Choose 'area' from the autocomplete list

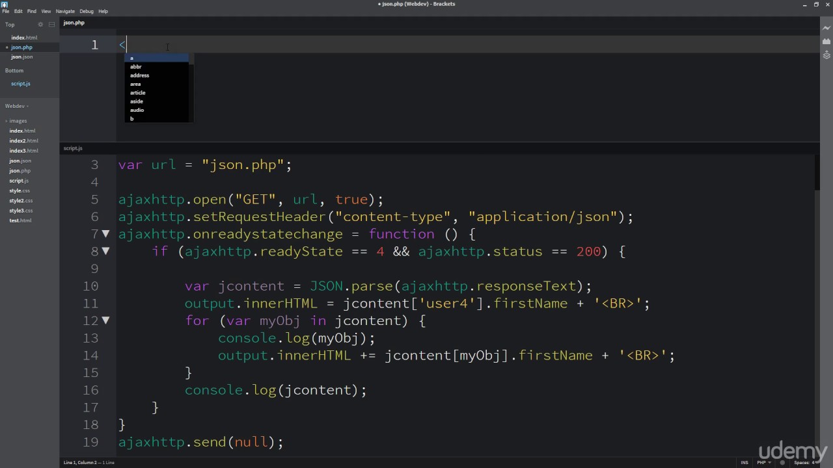tap(156, 84)
